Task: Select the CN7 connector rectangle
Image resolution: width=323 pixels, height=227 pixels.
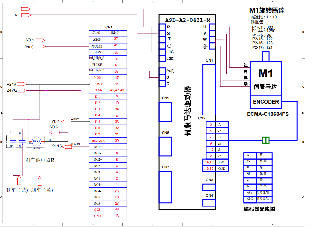Action: click(165, 187)
